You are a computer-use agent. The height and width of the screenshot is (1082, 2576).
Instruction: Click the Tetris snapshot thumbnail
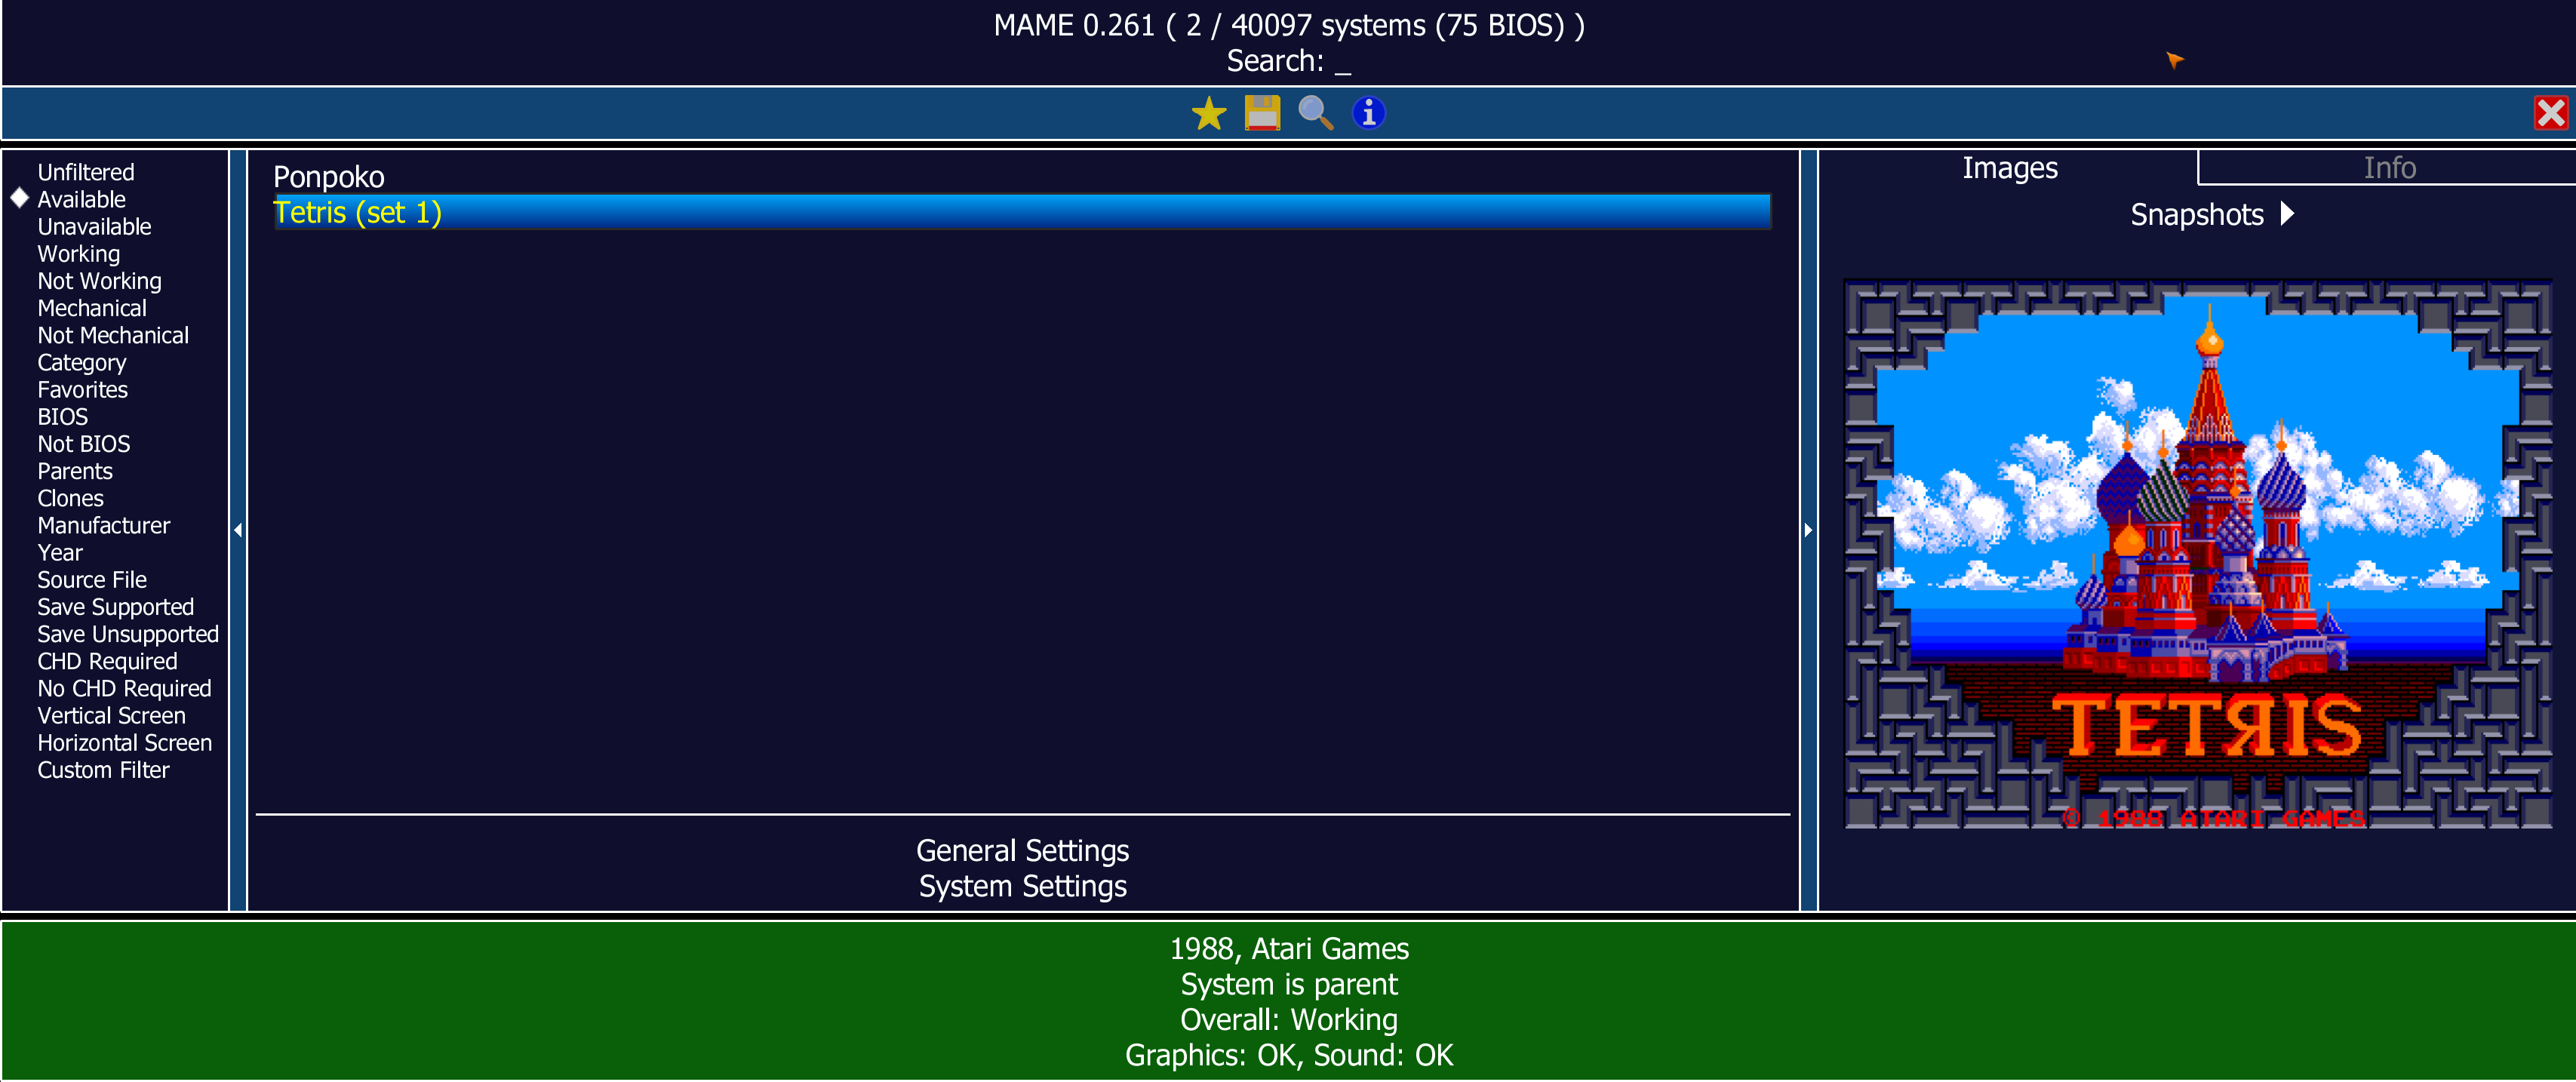coord(2197,554)
